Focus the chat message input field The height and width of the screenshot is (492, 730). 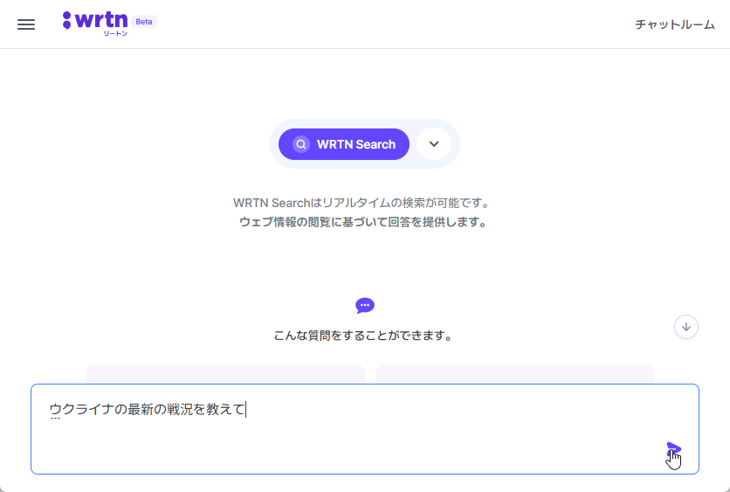point(365,429)
